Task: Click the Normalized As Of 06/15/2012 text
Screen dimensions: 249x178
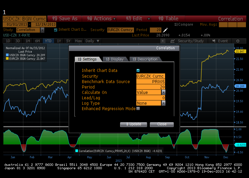Action: (x=25, y=48)
